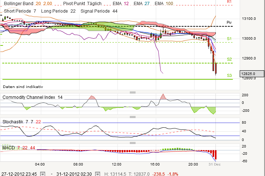265x176 pixels.
Task: Click the start date 27-12-2012 23:45 field
Action: (19, 174)
